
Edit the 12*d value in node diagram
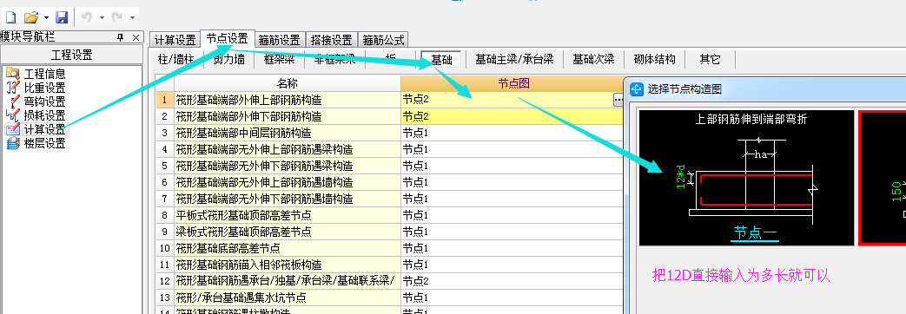pyautogui.click(x=681, y=177)
